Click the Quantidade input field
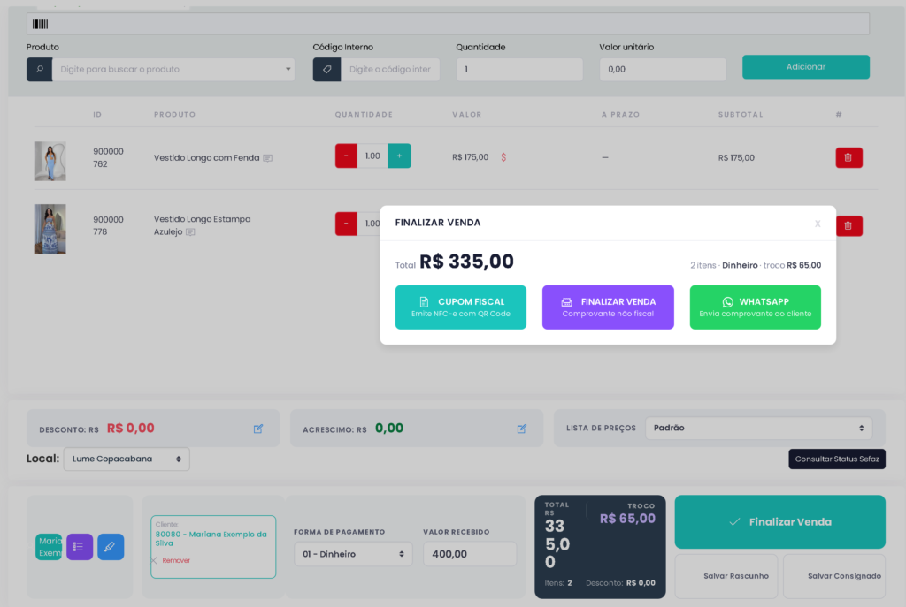906x607 pixels. coord(519,69)
